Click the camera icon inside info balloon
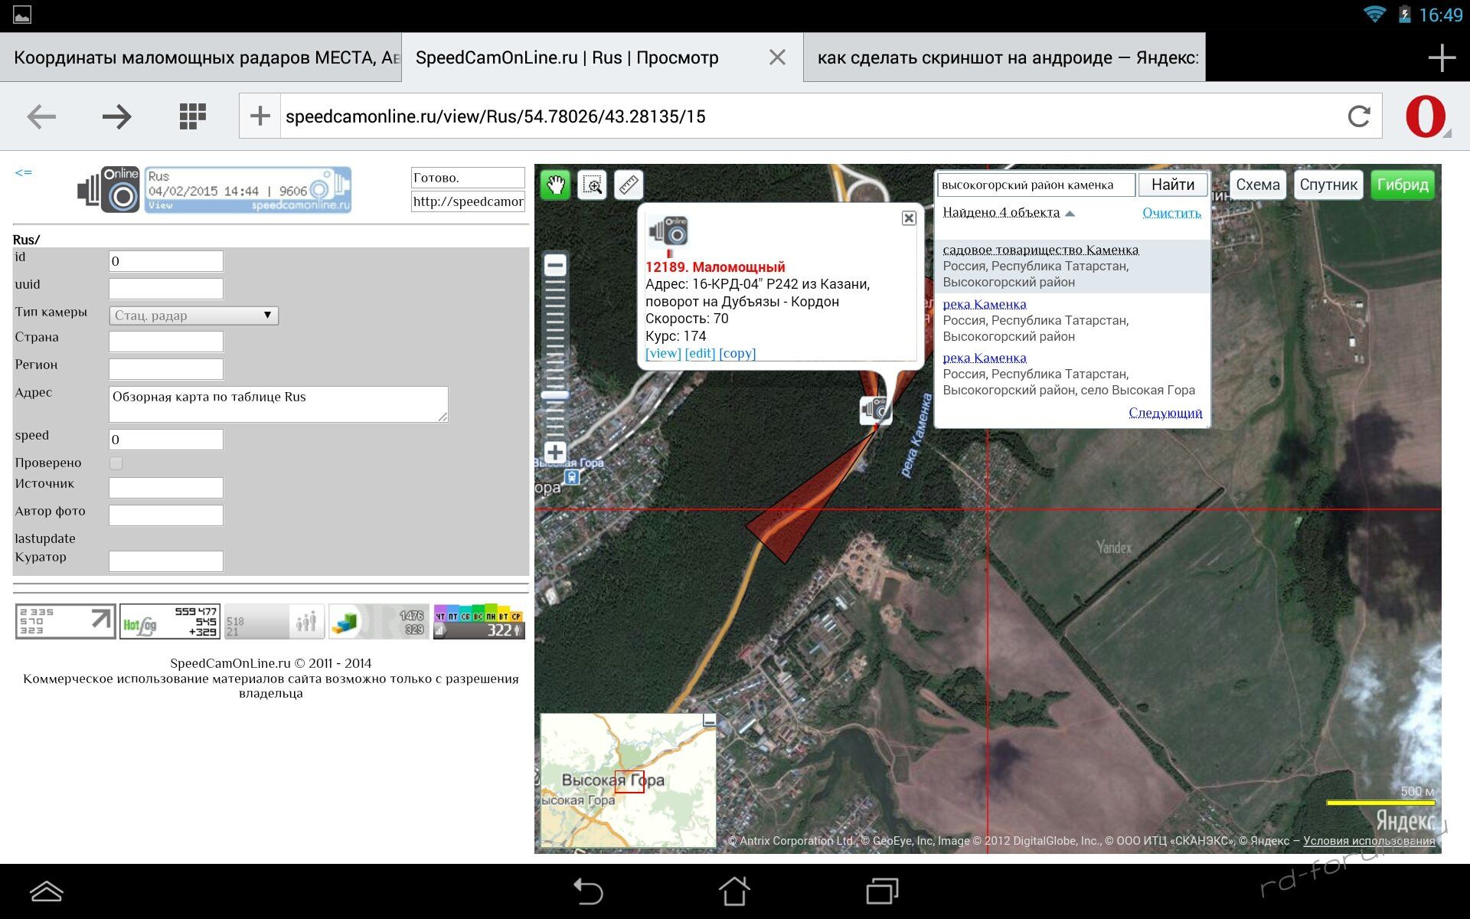The width and height of the screenshot is (1470, 919). pos(668,231)
